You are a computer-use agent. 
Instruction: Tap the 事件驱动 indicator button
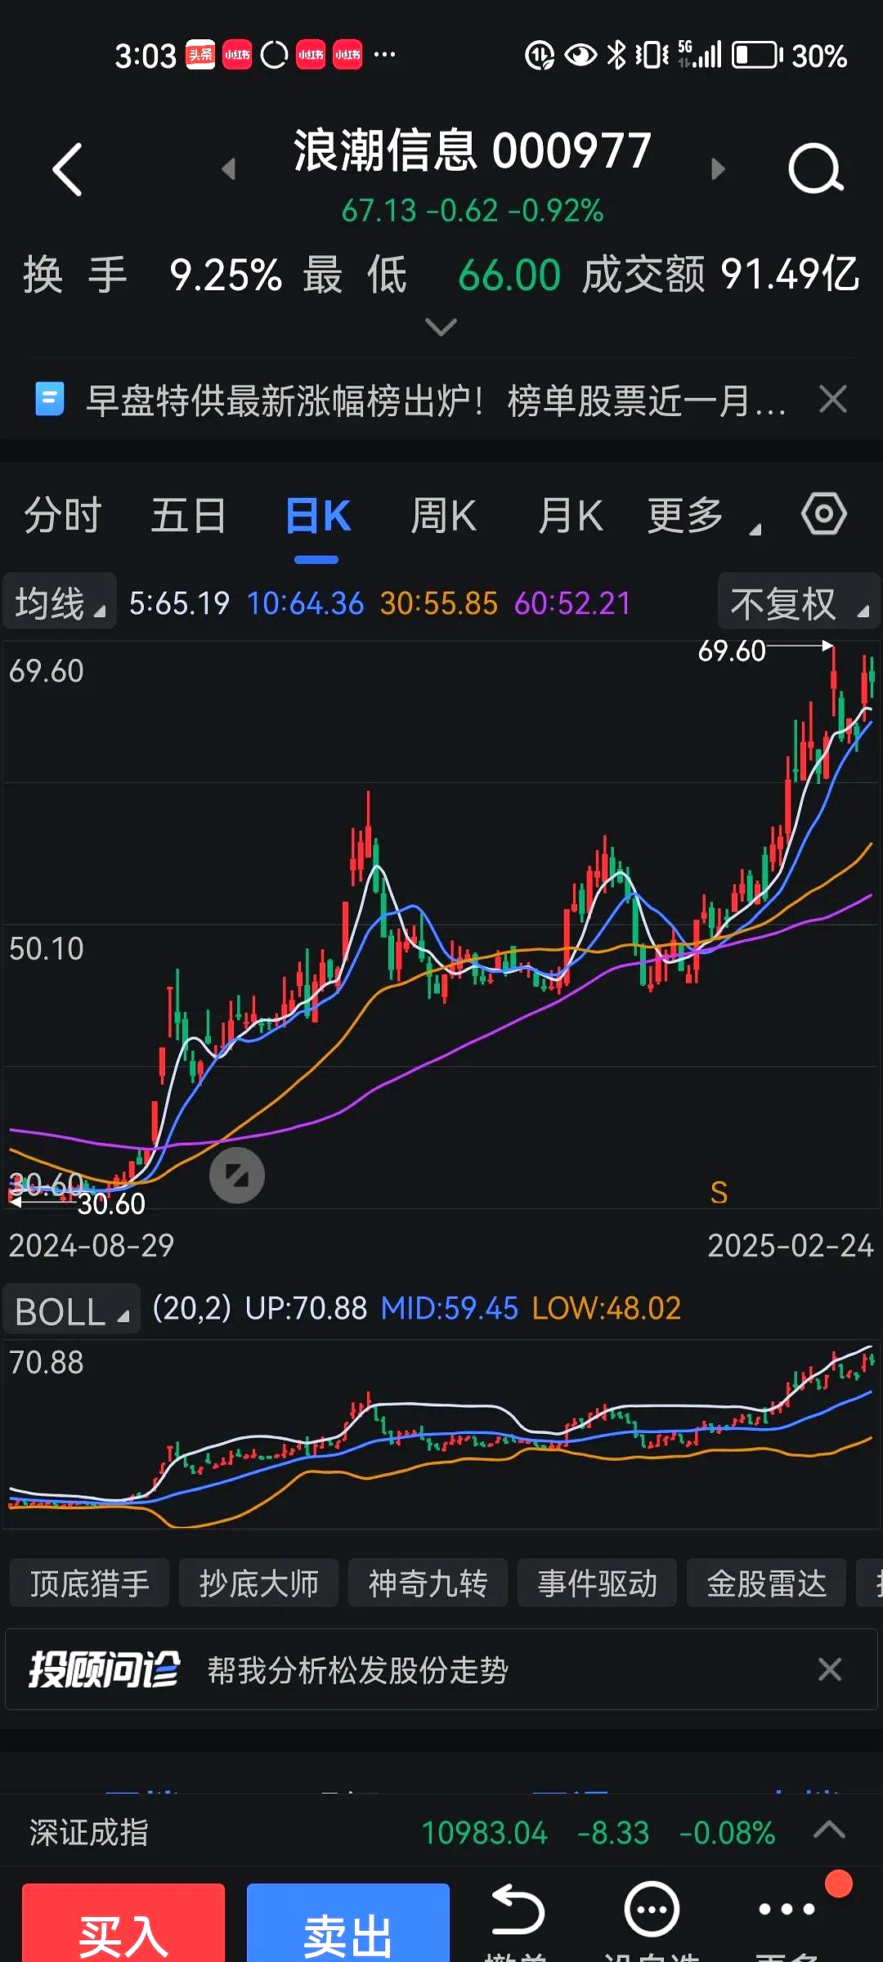point(597,1583)
